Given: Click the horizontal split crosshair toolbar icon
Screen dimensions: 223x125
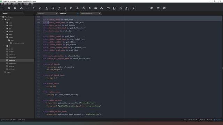Looking at the screenshot, I should click(x=28, y=8).
